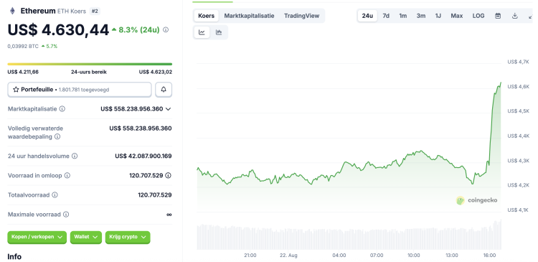Click the US$ 4.623,02 range high value
The image size is (538, 262).
[x=156, y=72]
